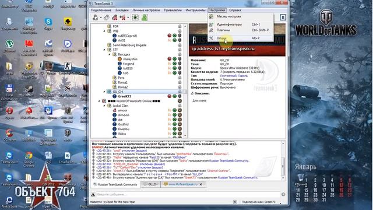Image resolution: width=373 pixels, height=210 pixels.
Task: Collapse the World Of Warcraft Online spacer
Action: (x=99, y=101)
